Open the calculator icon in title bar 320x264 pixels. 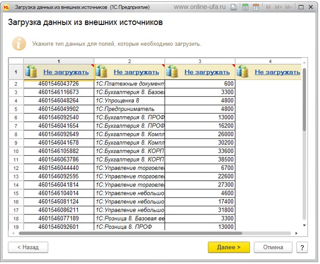coord(245,8)
